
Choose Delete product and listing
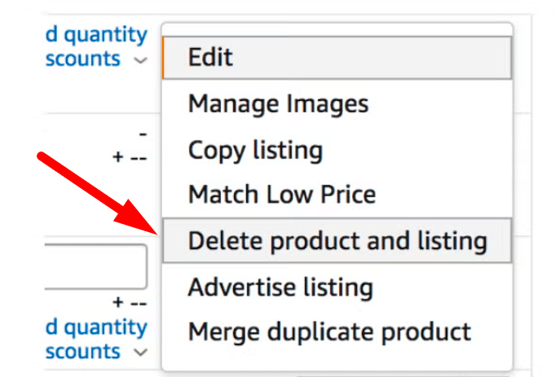tap(337, 240)
